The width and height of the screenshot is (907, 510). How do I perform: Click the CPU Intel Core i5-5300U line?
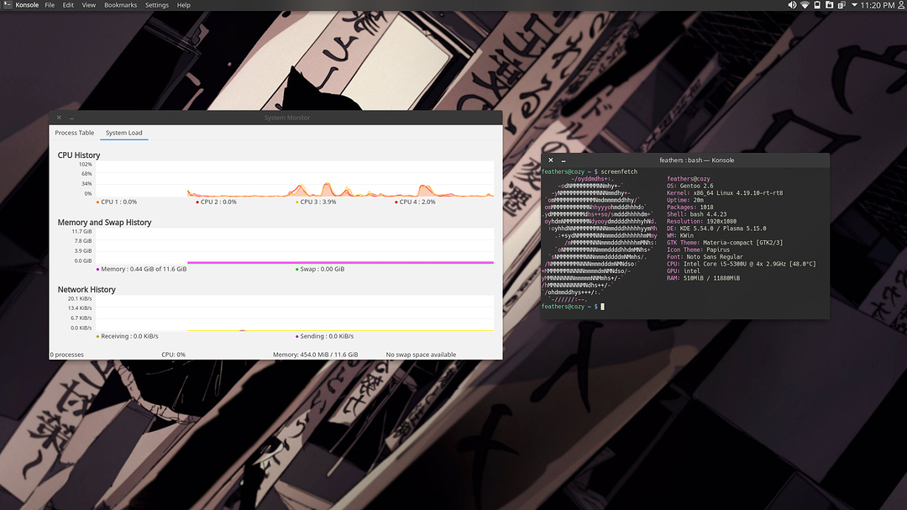click(742, 264)
